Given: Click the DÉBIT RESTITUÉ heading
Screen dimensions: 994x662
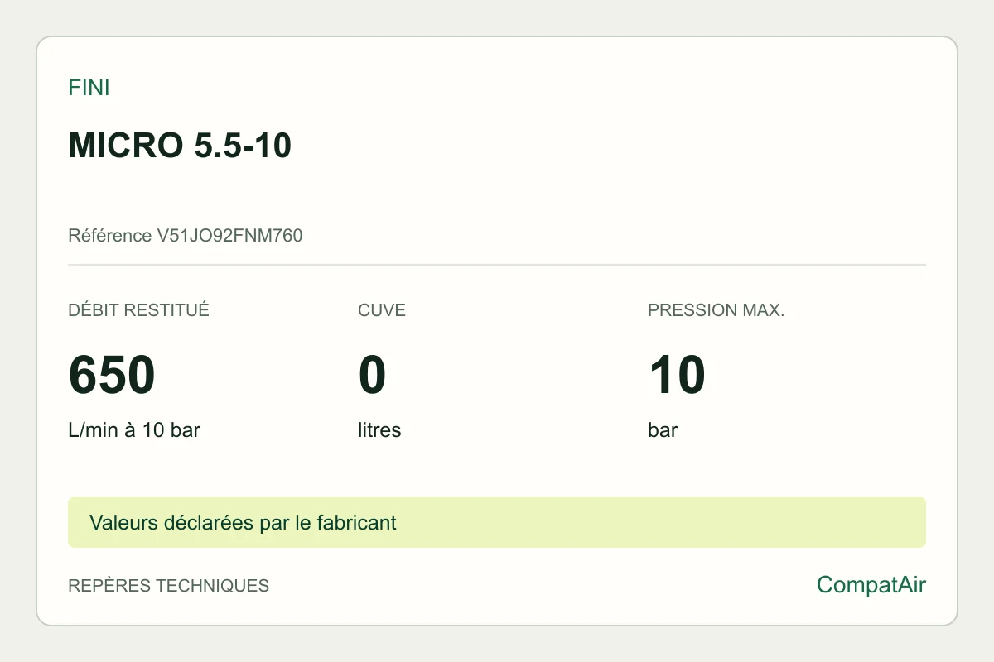Looking at the screenshot, I should [x=138, y=310].
